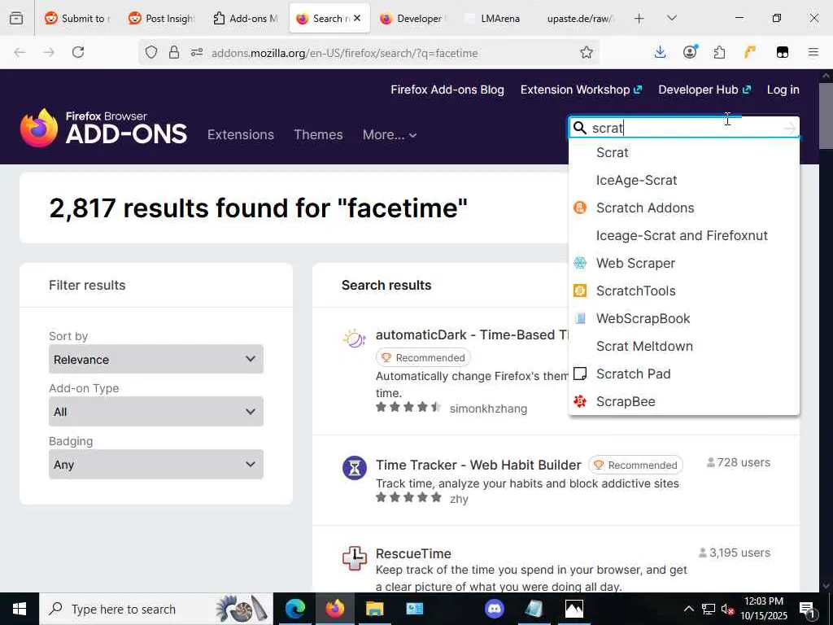Click the address bar URL
Viewport: 833px width, 625px height.
point(345,53)
